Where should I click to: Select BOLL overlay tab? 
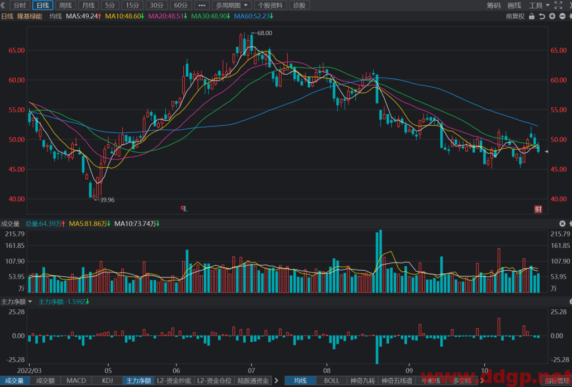point(331,380)
